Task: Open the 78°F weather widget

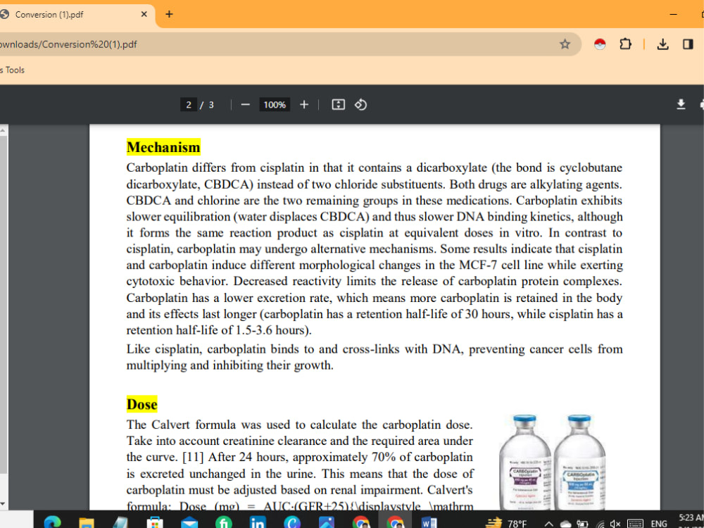Action: [506, 522]
